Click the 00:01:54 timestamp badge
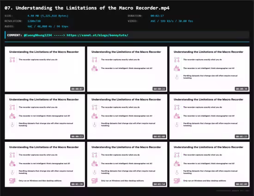Viewport: 254px width, 196px height. (x=159, y=184)
